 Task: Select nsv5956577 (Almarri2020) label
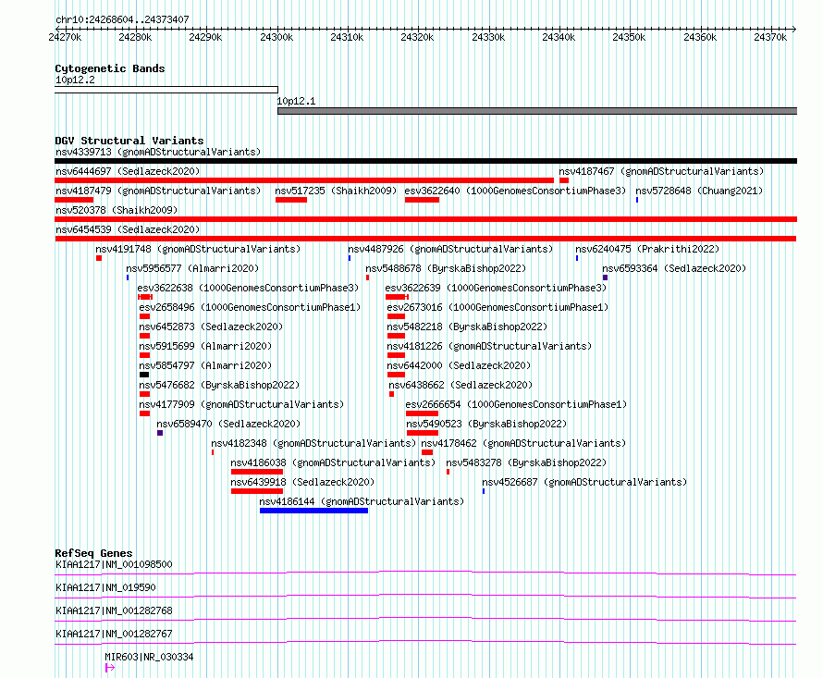click(x=192, y=268)
